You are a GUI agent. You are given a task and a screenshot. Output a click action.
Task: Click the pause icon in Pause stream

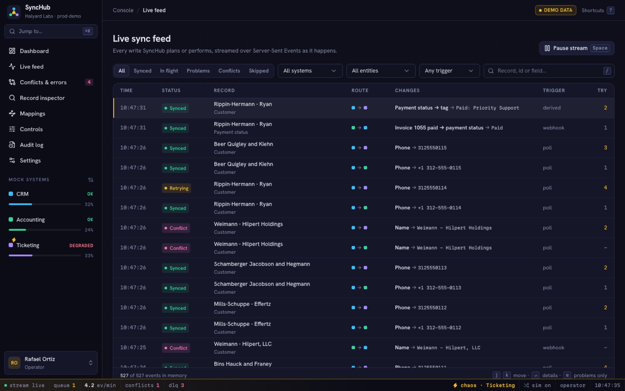point(547,48)
